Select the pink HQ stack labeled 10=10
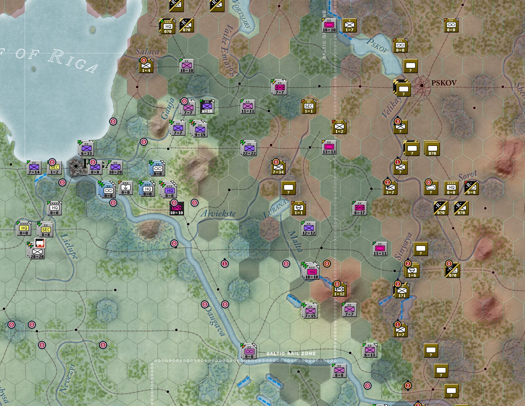The width and height of the screenshot is (525, 406). click(x=311, y=271)
